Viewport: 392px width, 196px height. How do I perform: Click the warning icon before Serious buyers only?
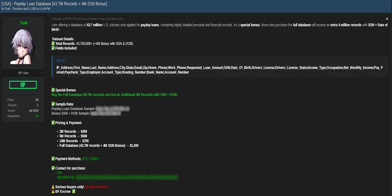click(53, 187)
